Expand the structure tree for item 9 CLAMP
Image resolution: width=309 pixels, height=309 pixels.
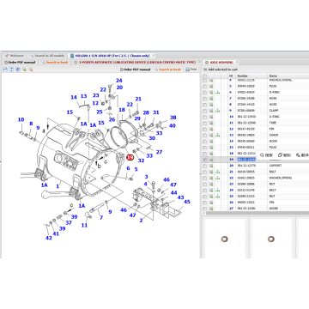(x=218, y=111)
